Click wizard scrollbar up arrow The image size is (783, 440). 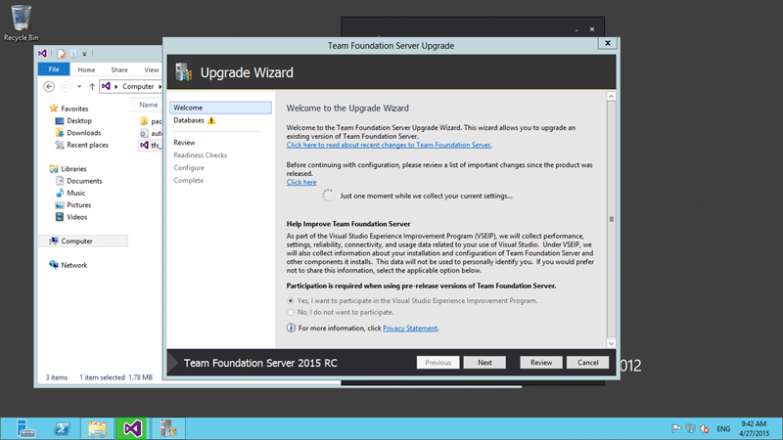click(611, 96)
